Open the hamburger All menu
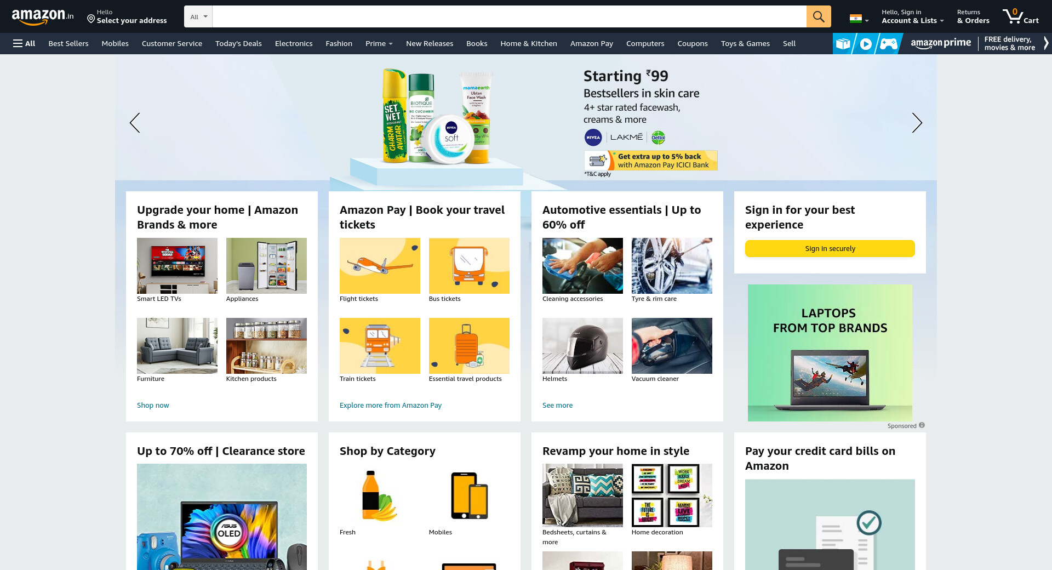1052x570 pixels. (24, 43)
